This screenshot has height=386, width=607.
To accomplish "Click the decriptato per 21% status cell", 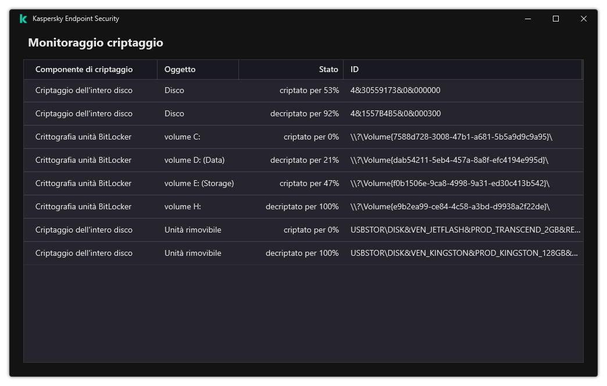I will [304, 160].
